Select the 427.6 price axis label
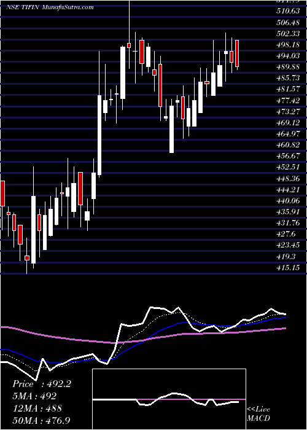307x430 pixels. pos(286,234)
